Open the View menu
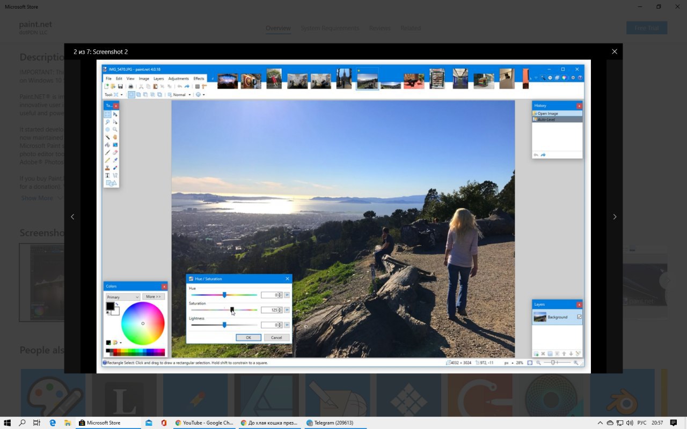Viewport: 687px width, 429px height. 130,78
